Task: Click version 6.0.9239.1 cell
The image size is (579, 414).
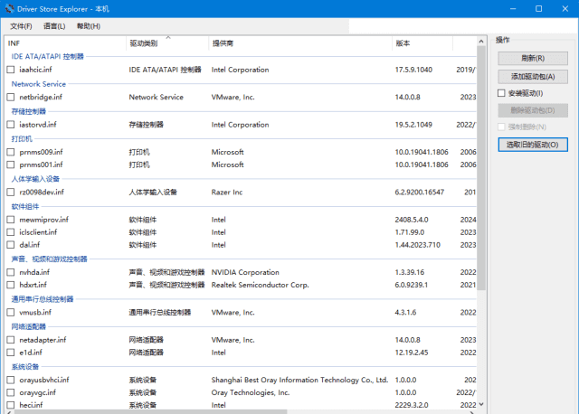Action: [x=412, y=285]
